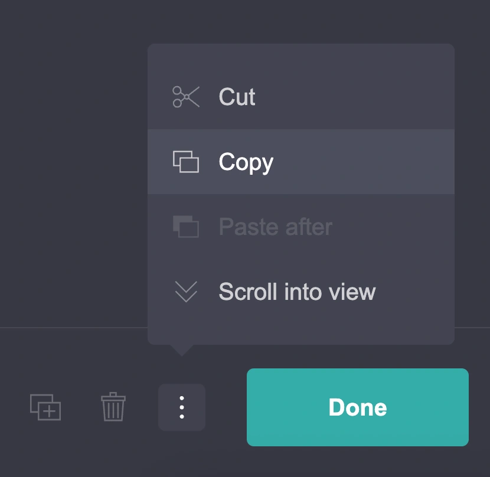Click the Paste after text label
This screenshot has width=490, height=477.
(x=276, y=227)
